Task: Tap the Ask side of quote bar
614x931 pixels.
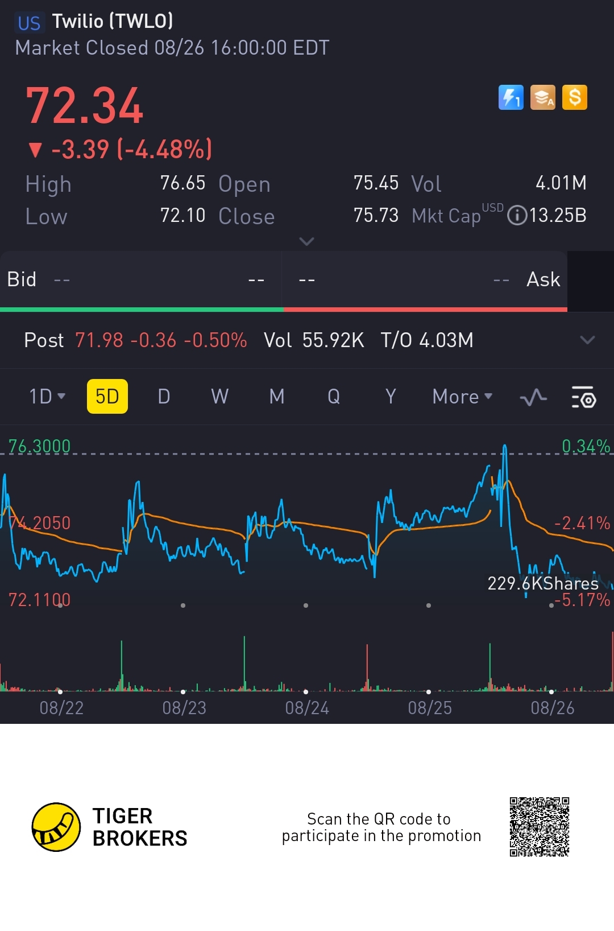Action: coord(425,280)
